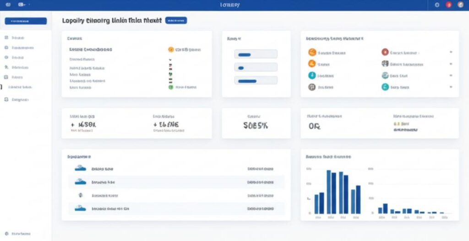Click the tallest bar in the chart

point(328,192)
